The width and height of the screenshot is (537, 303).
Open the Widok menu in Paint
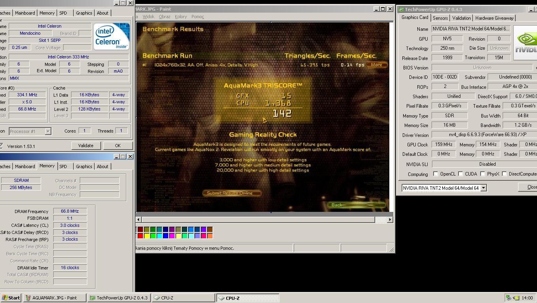148,17
